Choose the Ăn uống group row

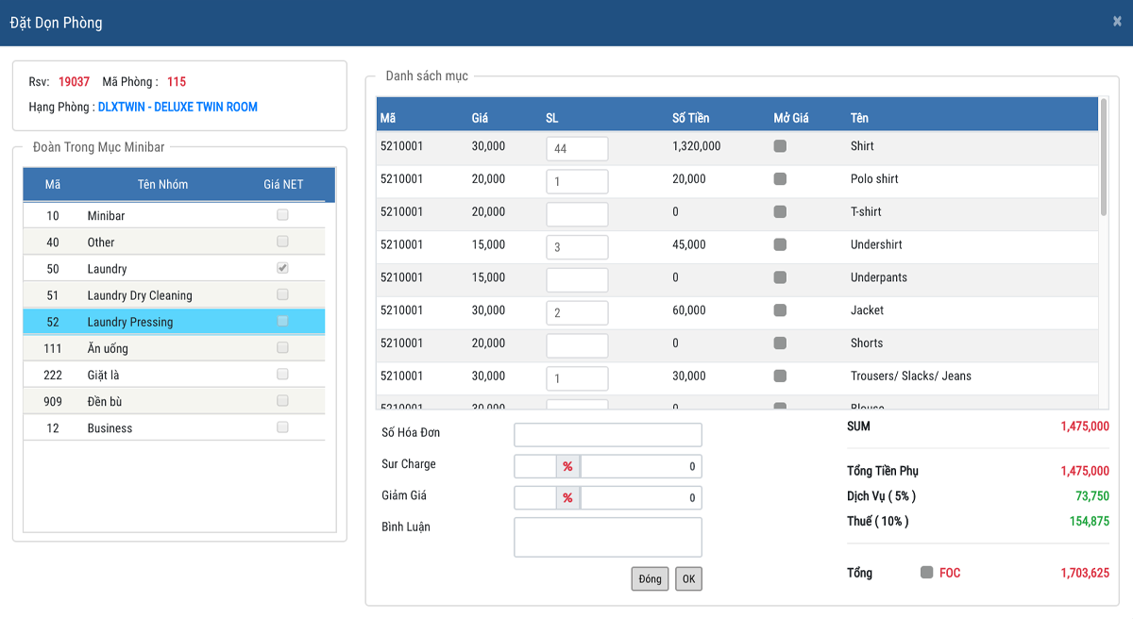[174, 348]
